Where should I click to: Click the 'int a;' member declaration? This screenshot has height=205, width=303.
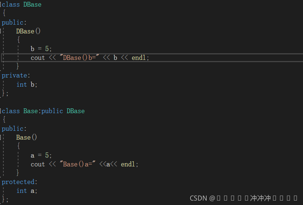coord(27,191)
